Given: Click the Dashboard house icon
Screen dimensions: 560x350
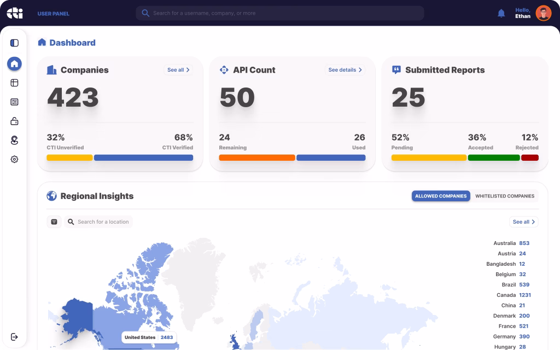Looking at the screenshot, I should tap(42, 42).
